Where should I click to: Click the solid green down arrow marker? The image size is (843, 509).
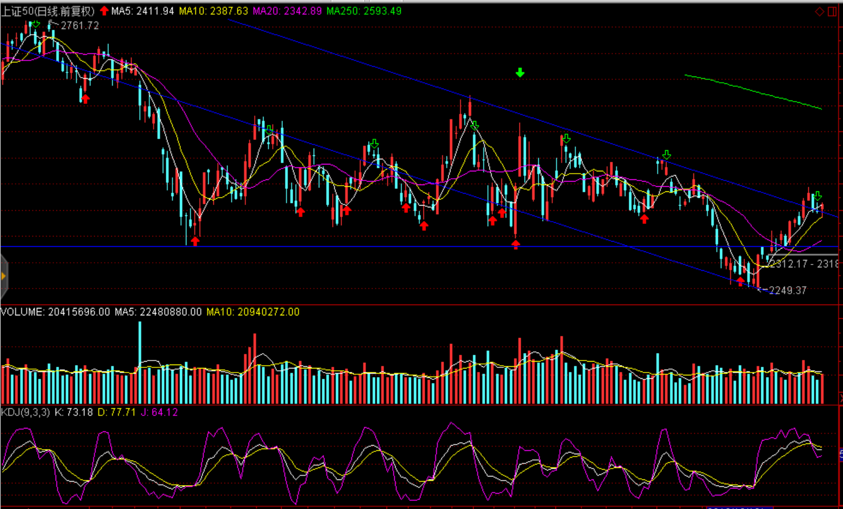click(x=520, y=73)
